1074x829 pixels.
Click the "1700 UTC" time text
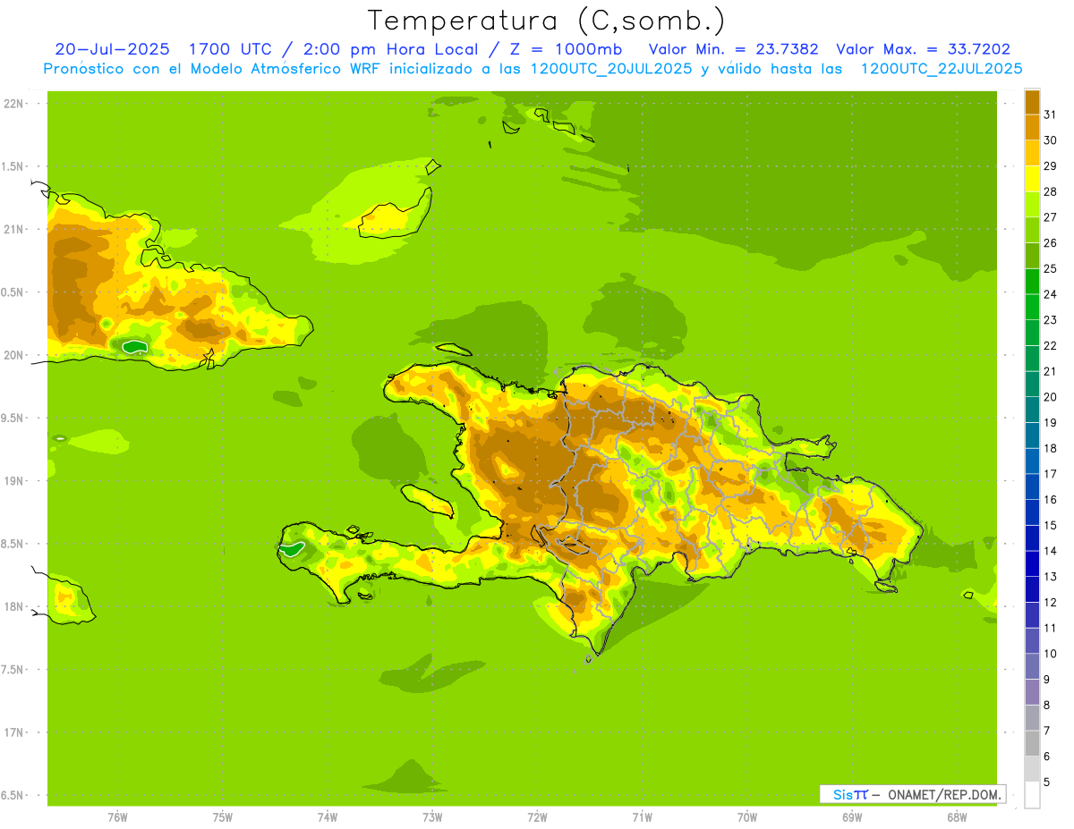231,49
